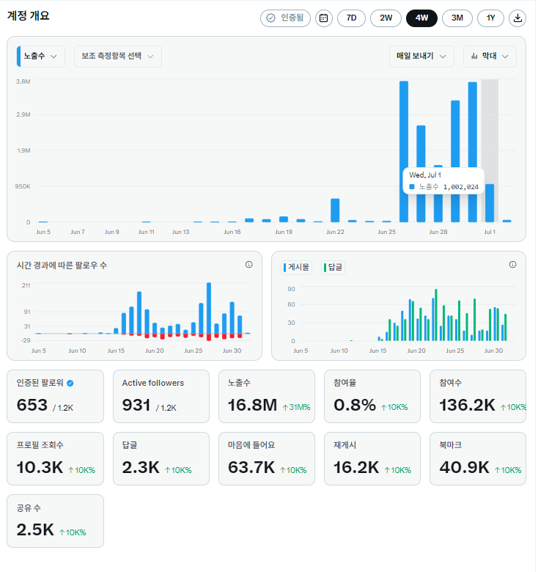Click the Jun 22 impressions bar
Image resolution: width=538 pixels, height=572 pixels.
coord(336,211)
